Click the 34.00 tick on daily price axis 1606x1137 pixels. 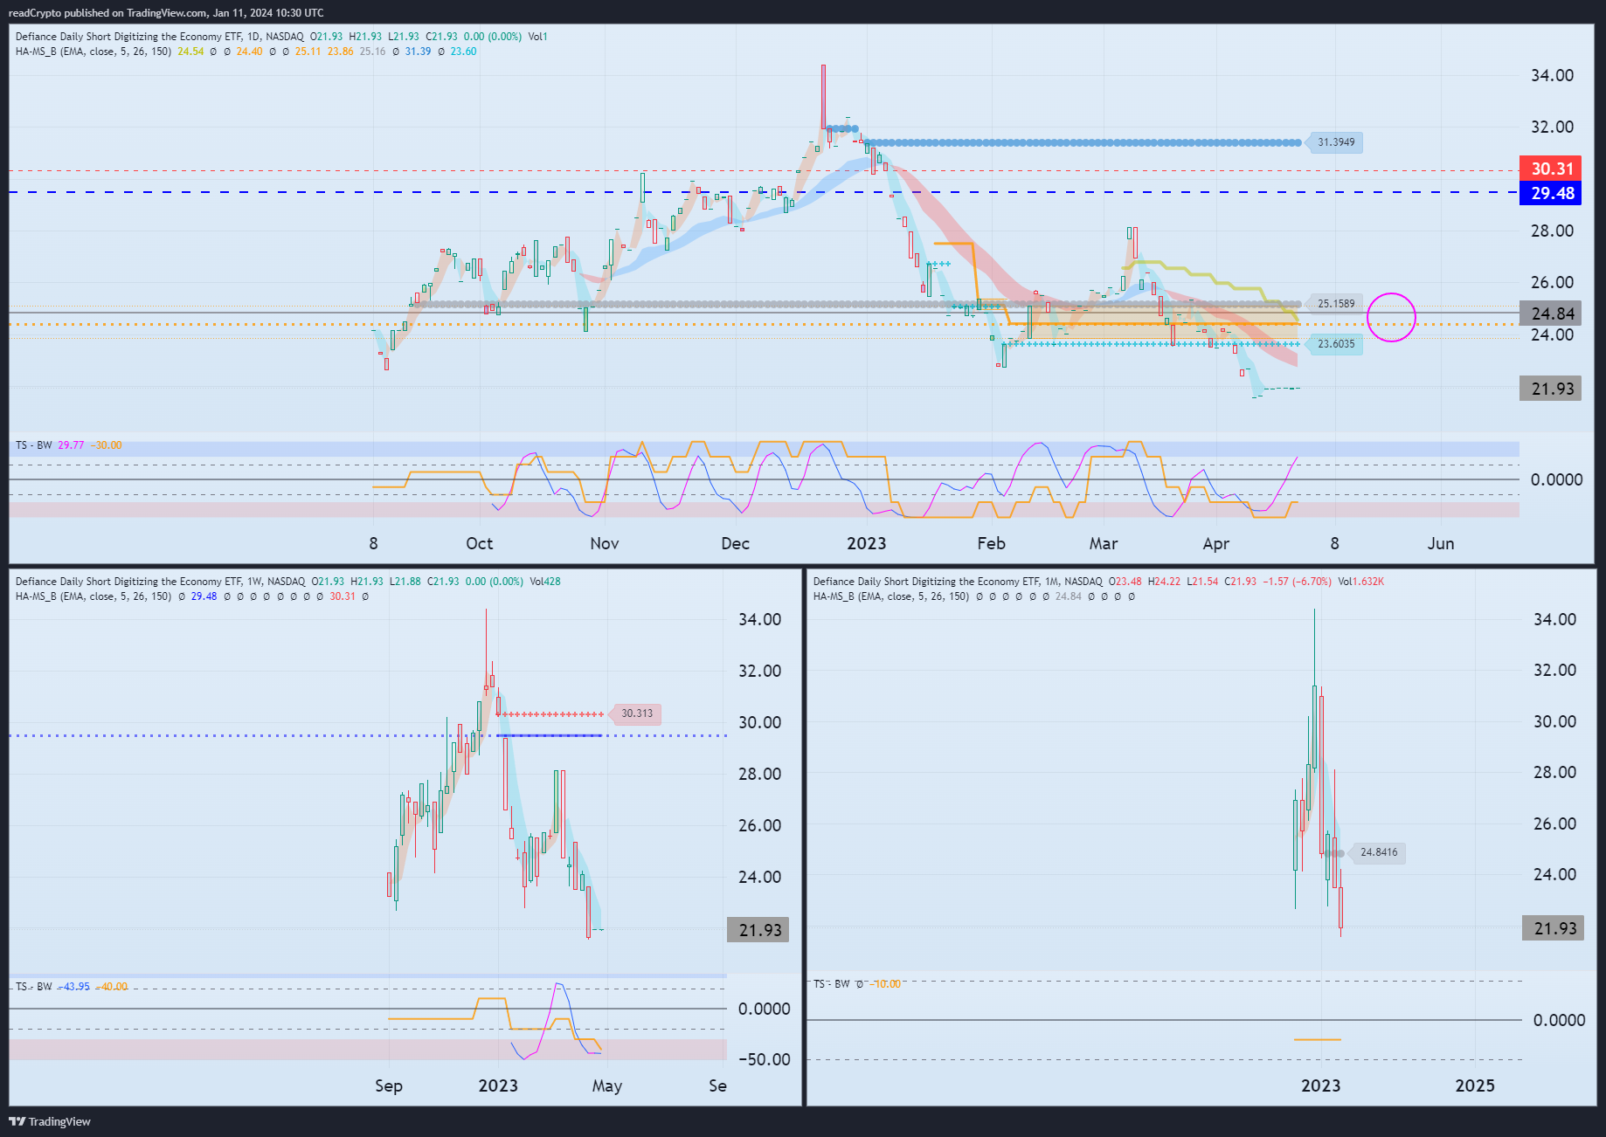(x=1552, y=75)
